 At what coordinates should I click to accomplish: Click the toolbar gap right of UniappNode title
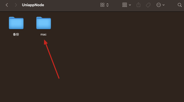[x=72, y=5]
